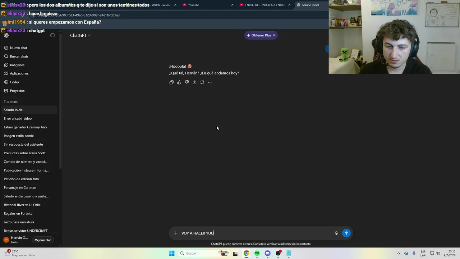Switch ESP LAA keyboard language
The height and width of the screenshot is (259, 460).
[423, 253]
